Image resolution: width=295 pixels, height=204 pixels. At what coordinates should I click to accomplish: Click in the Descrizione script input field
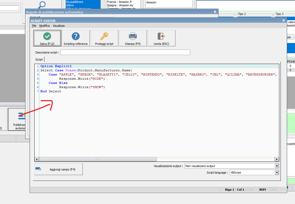tap(125, 52)
